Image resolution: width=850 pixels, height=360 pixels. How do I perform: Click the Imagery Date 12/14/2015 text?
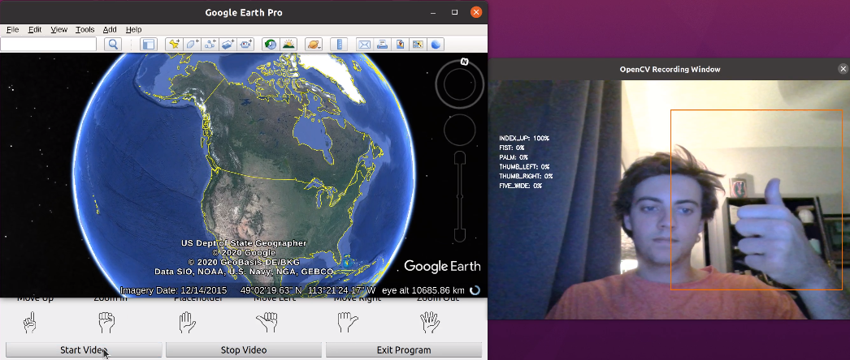173,290
